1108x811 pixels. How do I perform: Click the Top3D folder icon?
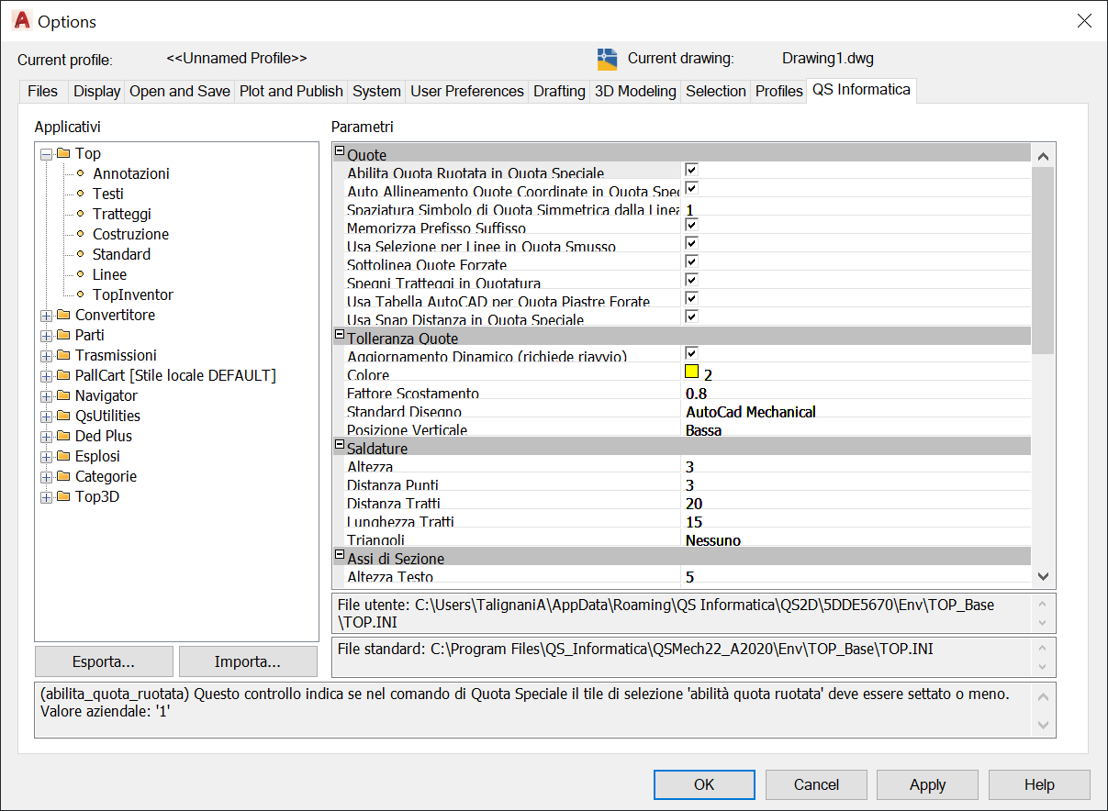63,496
